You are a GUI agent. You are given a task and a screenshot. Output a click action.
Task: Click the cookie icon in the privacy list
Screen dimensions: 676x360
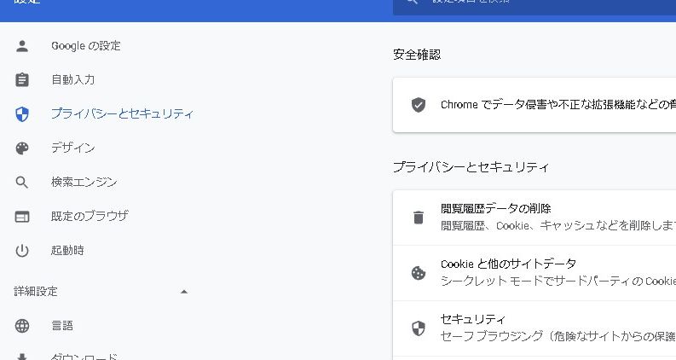pyautogui.click(x=418, y=273)
